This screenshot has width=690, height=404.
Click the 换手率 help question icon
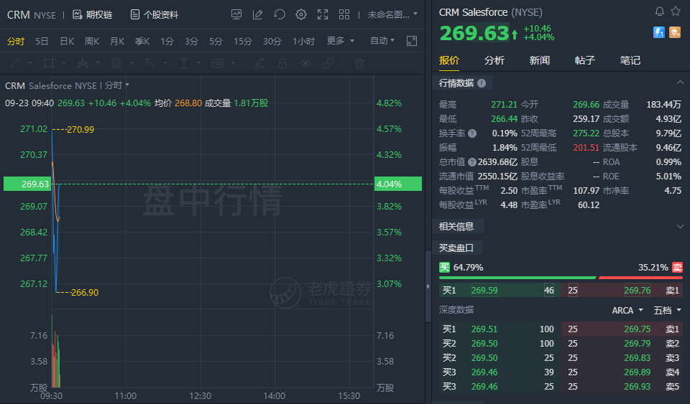coord(472,133)
